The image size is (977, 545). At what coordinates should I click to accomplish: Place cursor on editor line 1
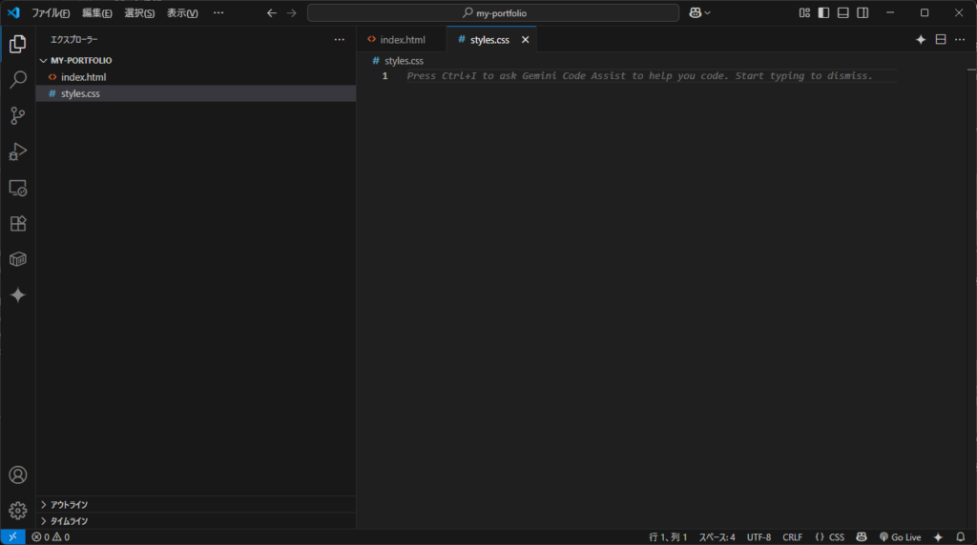click(653, 76)
